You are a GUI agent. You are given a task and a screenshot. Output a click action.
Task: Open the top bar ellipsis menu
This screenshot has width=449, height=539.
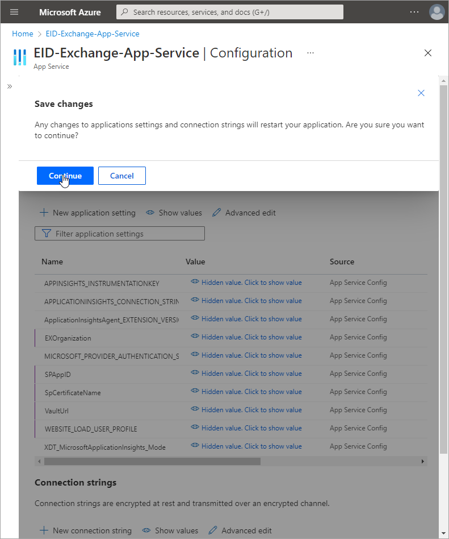pos(414,12)
